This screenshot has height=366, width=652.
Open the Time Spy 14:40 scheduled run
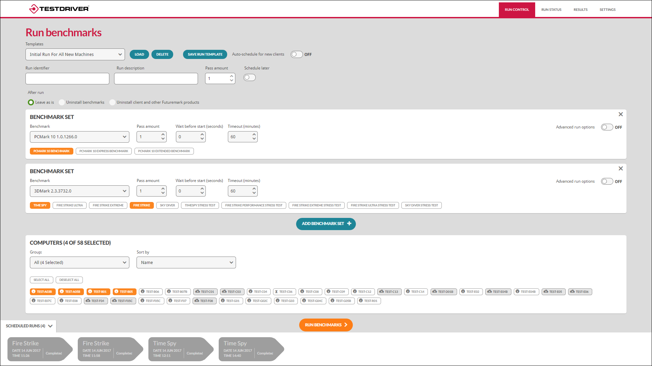pos(251,349)
